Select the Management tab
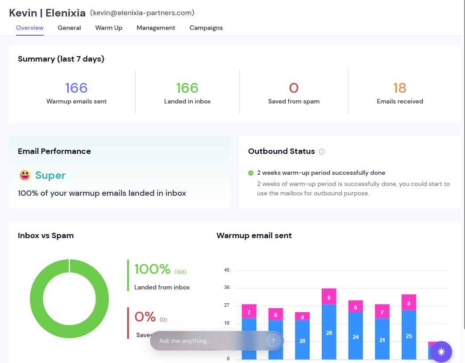 [156, 28]
